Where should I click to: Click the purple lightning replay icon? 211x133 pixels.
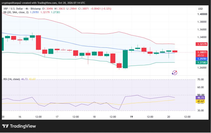pyautogui.click(x=175, y=73)
